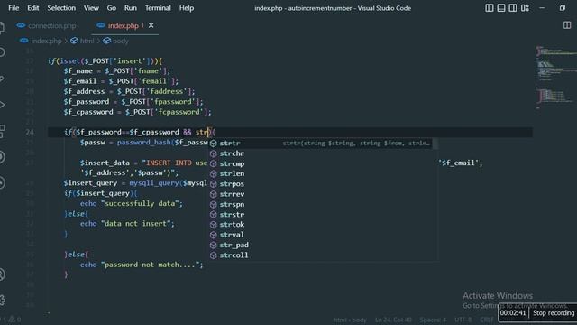The width and height of the screenshot is (577, 325).
Task: Open the Search view in activity bar
Action: (2, 52)
